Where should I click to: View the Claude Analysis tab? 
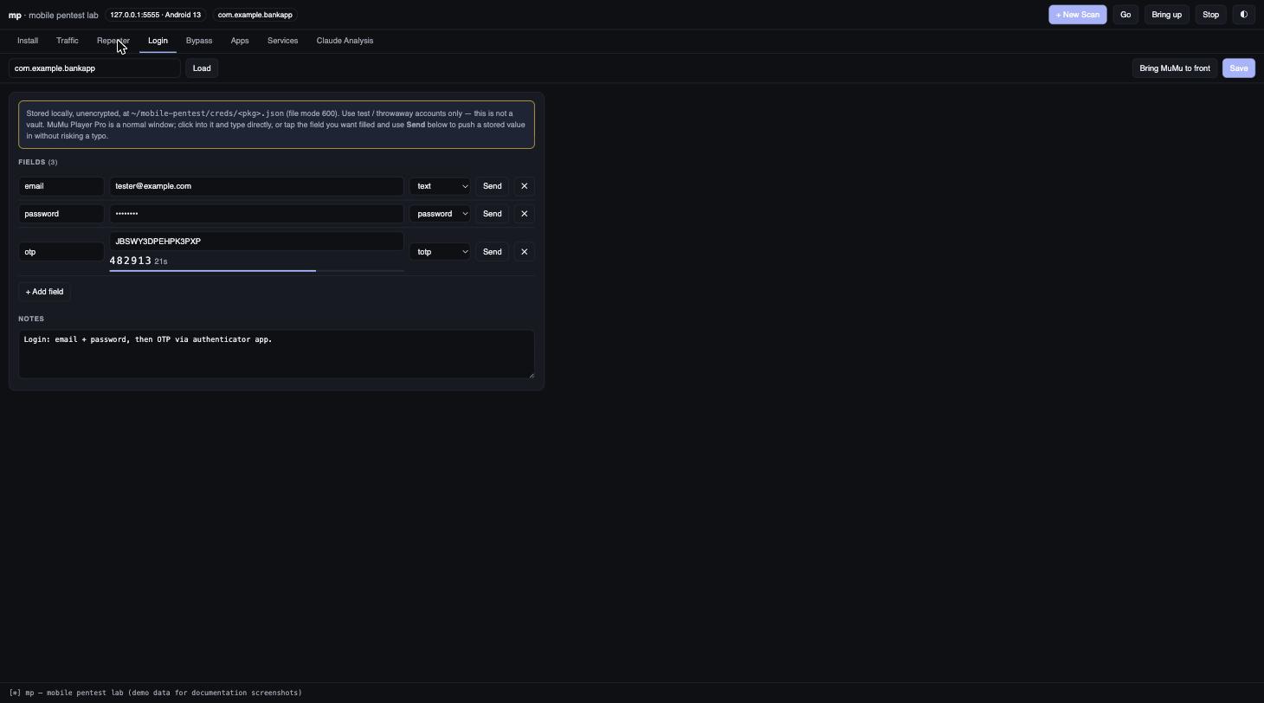point(345,41)
